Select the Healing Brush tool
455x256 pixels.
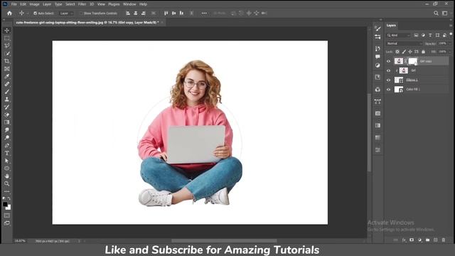pyautogui.click(x=7, y=84)
